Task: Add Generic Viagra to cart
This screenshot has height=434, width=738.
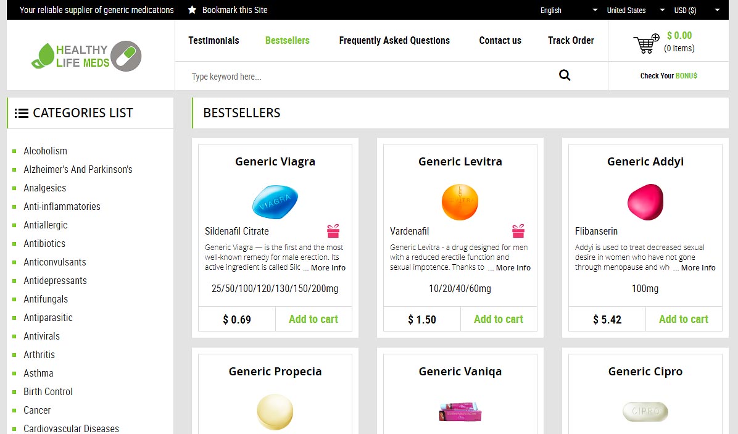Action: point(313,319)
